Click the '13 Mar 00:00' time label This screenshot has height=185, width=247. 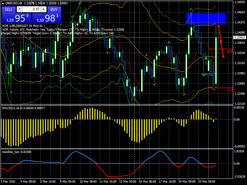point(128,182)
